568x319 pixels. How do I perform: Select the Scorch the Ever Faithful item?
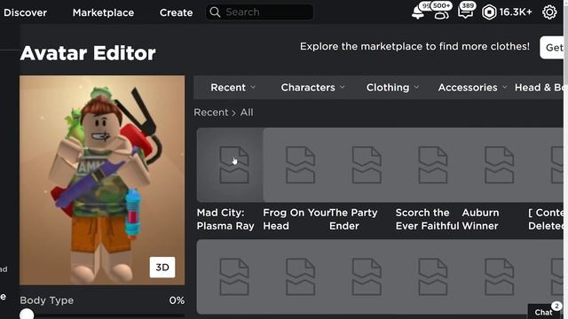pos(429,165)
